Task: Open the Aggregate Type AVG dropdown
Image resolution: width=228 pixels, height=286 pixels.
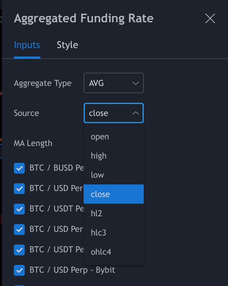Action: (114, 83)
